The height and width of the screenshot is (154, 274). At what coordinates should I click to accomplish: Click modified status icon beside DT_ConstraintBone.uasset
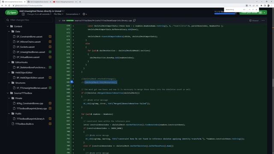coord(50,36)
